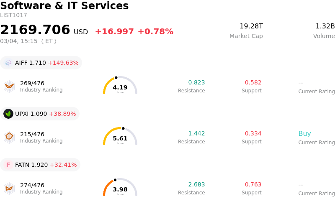Click the Software & IT Services title
This screenshot has height=204, width=335.
64,6
